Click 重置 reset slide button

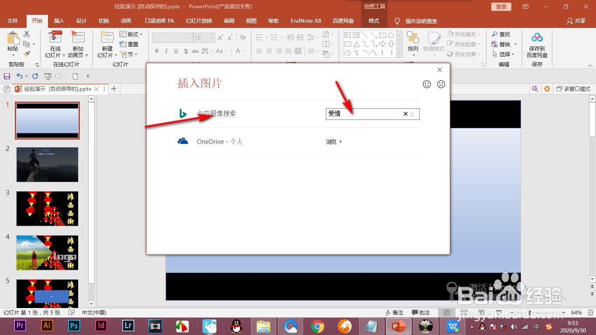coord(129,44)
